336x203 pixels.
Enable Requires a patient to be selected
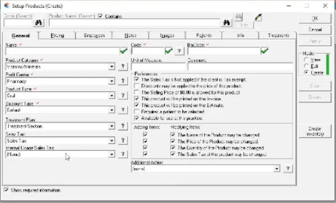[x=136, y=112]
